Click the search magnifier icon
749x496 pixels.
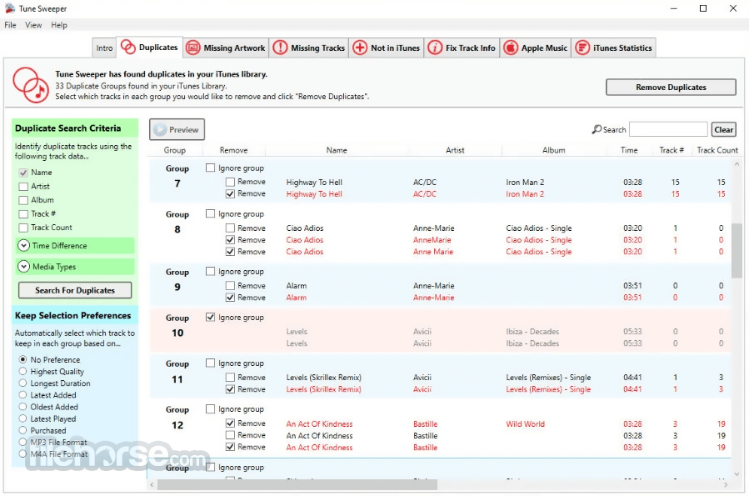[x=597, y=129]
